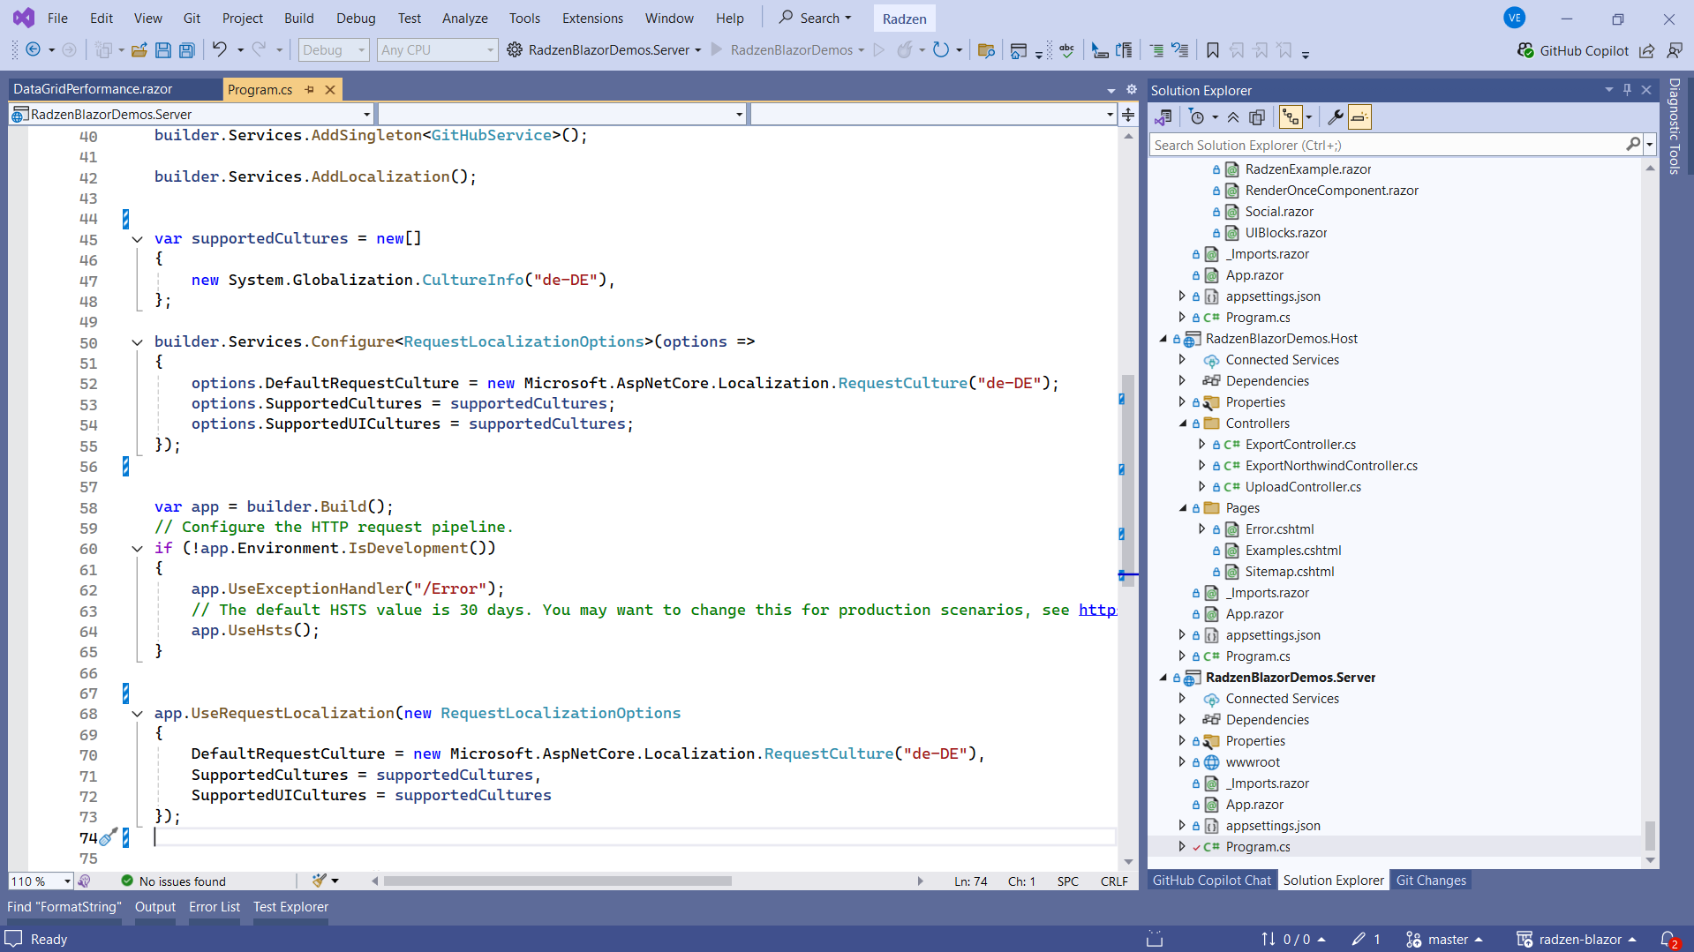Click the Show All Files icon
Viewport: 1694px width, 952px height.
point(1257,117)
